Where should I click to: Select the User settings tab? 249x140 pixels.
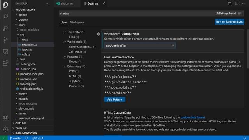point(64,23)
